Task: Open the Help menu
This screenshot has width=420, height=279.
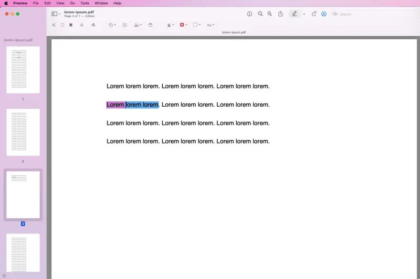Action: coord(117,3)
